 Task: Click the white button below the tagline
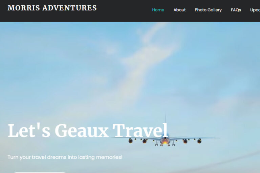pos(40,172)
